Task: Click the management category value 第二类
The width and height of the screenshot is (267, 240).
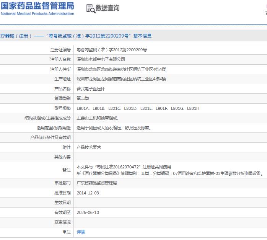Action: [x=84, y=98]
